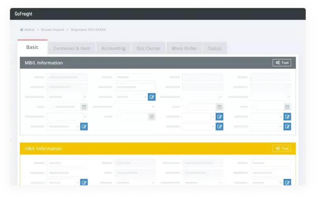Click the edit icon in MB/L leftmost column
Screen dimensions: 316x197
[x=84, y=126]
